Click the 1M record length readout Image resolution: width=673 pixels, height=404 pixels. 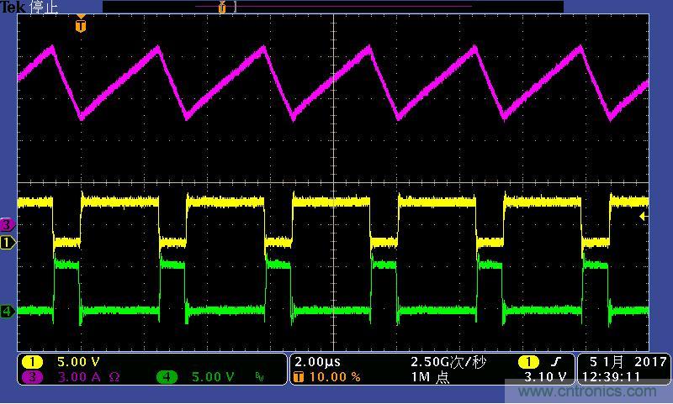pos(431,377)
